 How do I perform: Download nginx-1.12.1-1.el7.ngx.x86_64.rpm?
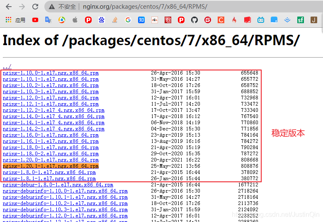click(51, 104)
